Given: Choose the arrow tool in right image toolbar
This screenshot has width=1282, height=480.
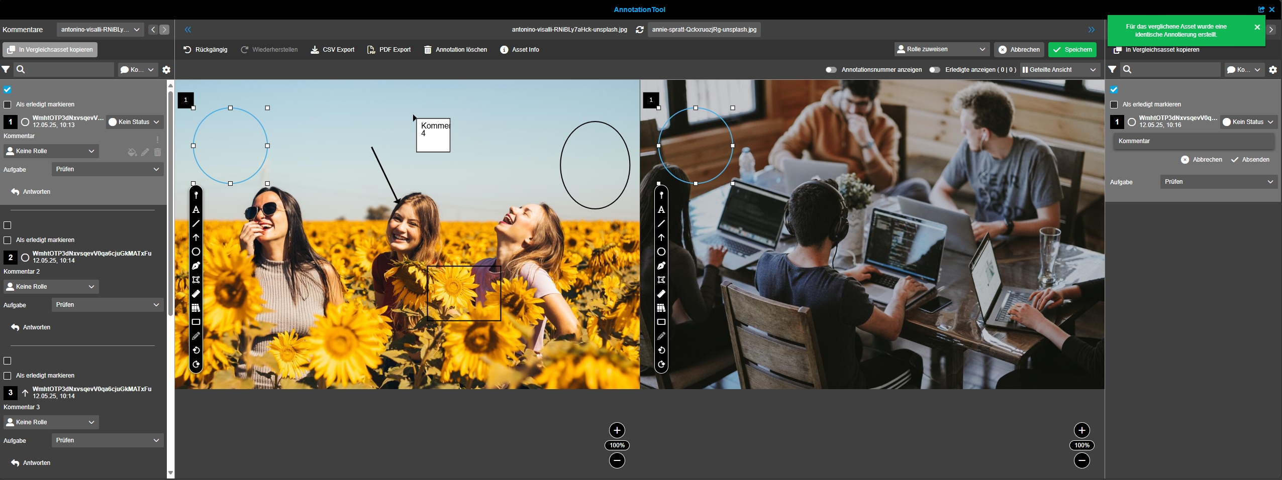Looking at the screenshot, I should pyautogui.click(x=661, y=237).
